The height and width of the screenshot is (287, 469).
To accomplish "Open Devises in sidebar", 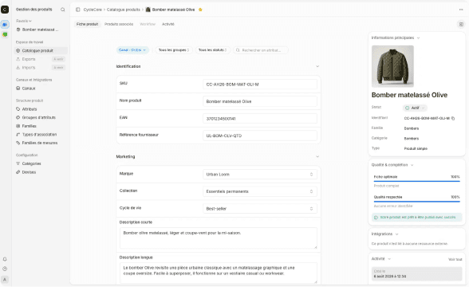I will [41, 172].
